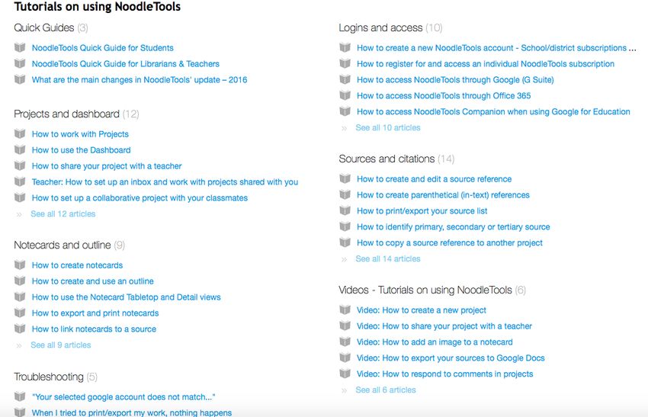
Task: Expand See all 10 articles under Logins
Action: tap(388, 128)
